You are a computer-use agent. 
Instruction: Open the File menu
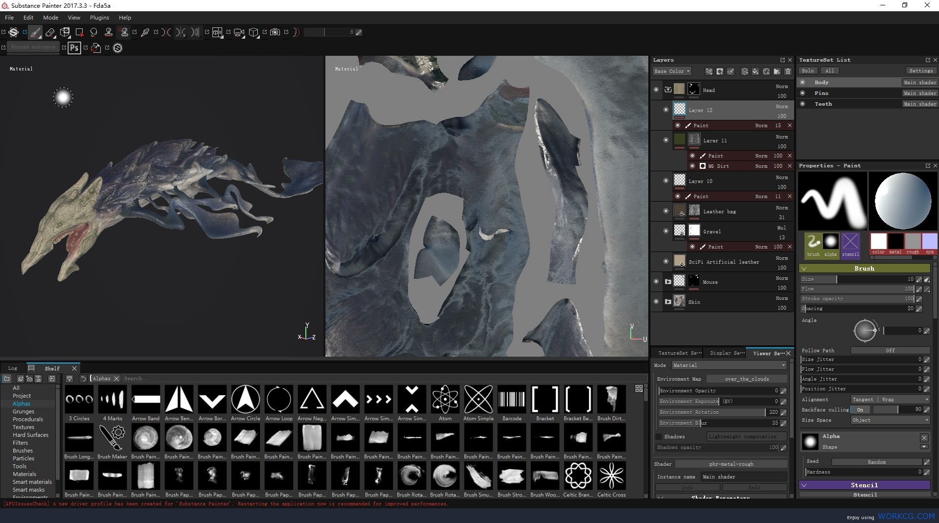(9, 18)
